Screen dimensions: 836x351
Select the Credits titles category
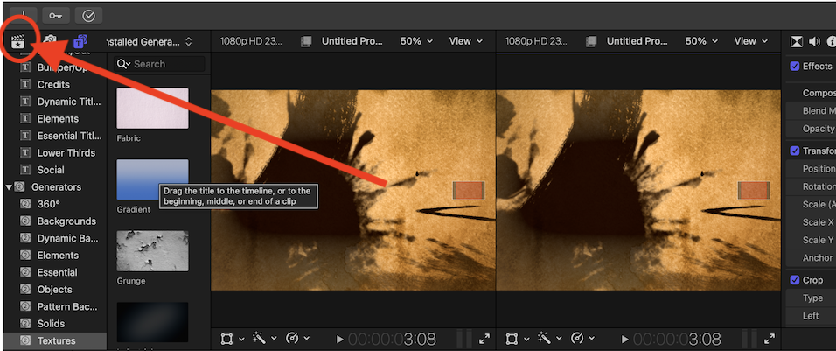coord(55,84)
